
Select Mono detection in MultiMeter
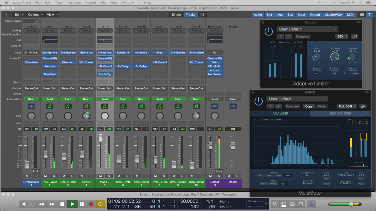pos(288,176)
